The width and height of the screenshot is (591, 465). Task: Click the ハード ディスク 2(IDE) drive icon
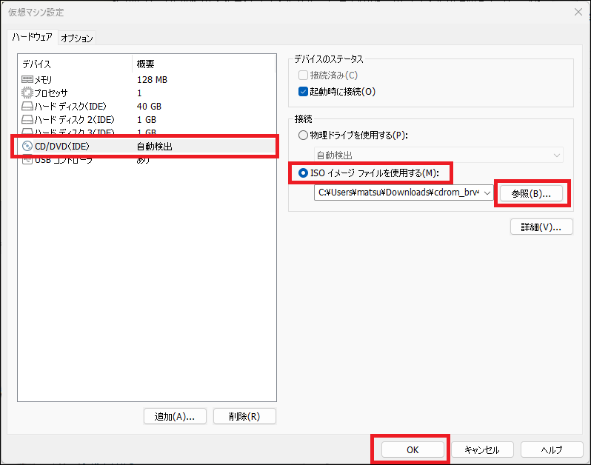coord(27,119)
